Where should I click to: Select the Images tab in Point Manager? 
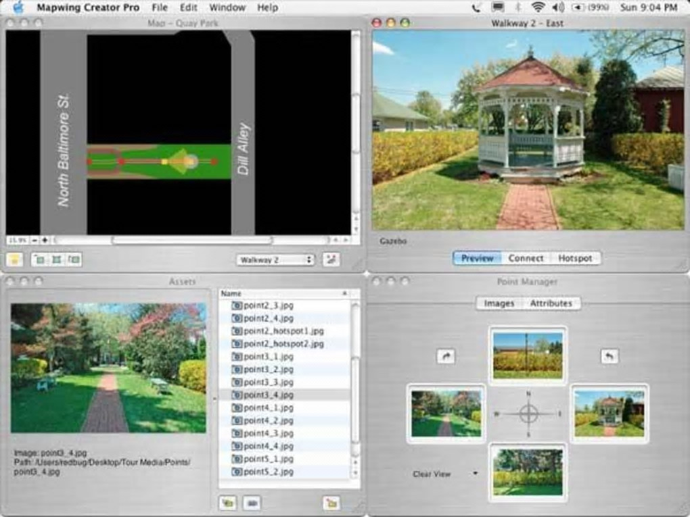pos(499,303)
